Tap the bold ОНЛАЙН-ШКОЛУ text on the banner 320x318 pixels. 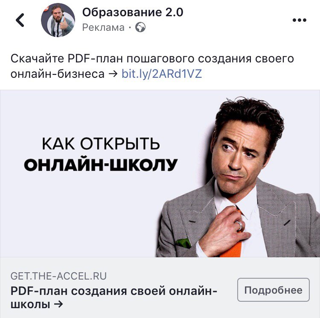[101, 165]
